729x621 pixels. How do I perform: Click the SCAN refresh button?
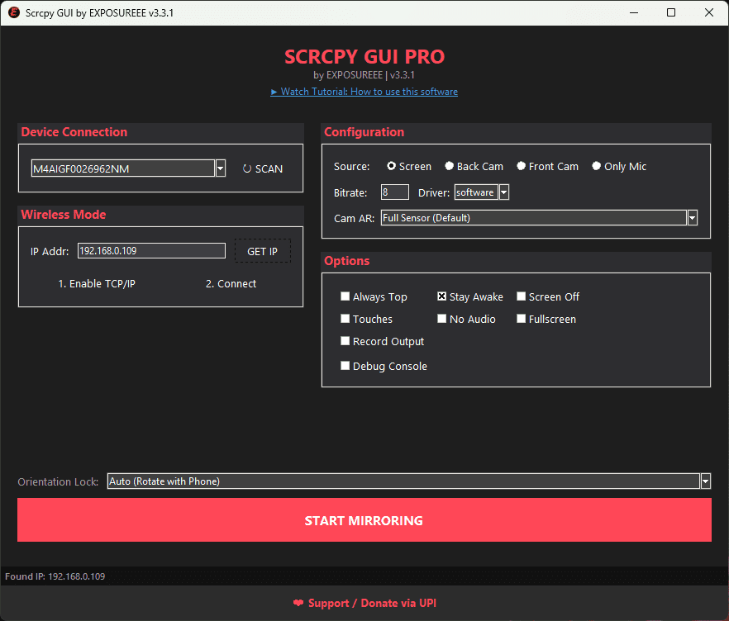tap(263, 168)
